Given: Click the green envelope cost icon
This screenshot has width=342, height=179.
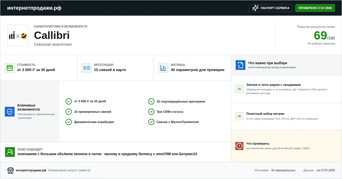Looking at the screenshot, I should coord(10,68).
